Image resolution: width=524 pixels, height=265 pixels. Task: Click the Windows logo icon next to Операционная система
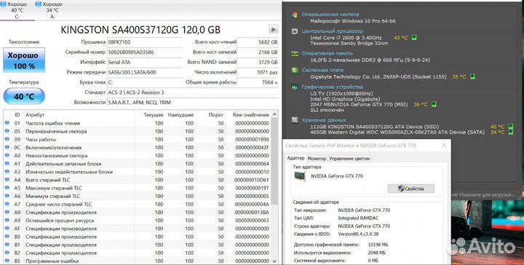coord(295,15)
